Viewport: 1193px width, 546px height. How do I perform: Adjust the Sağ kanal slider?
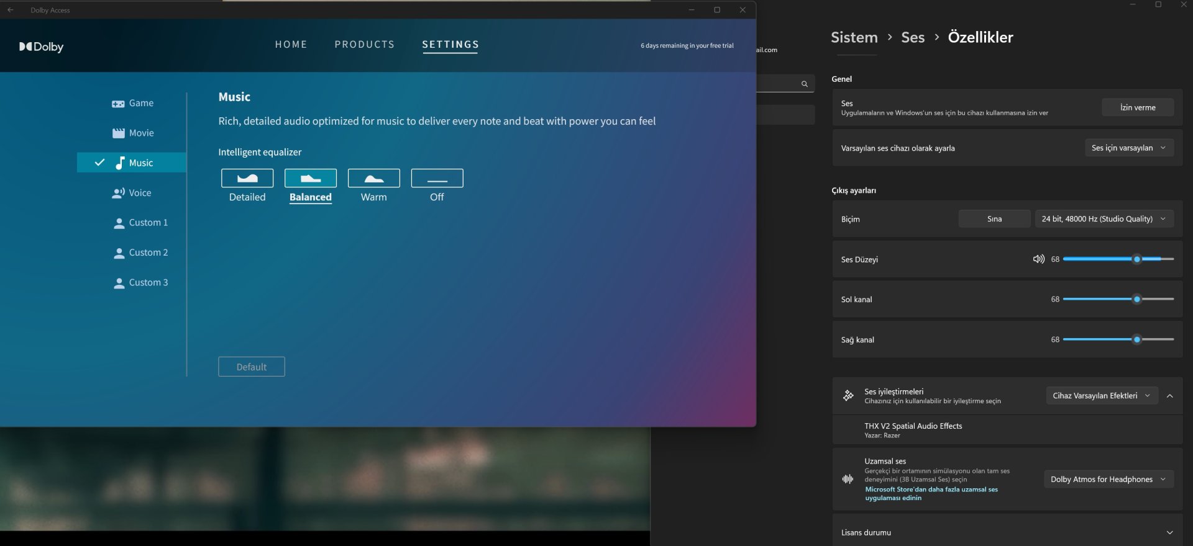[x=1118, y=339]
